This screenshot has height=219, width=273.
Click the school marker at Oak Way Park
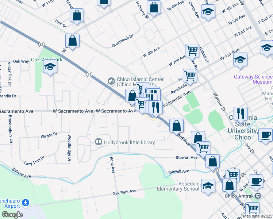coord(50,67)
